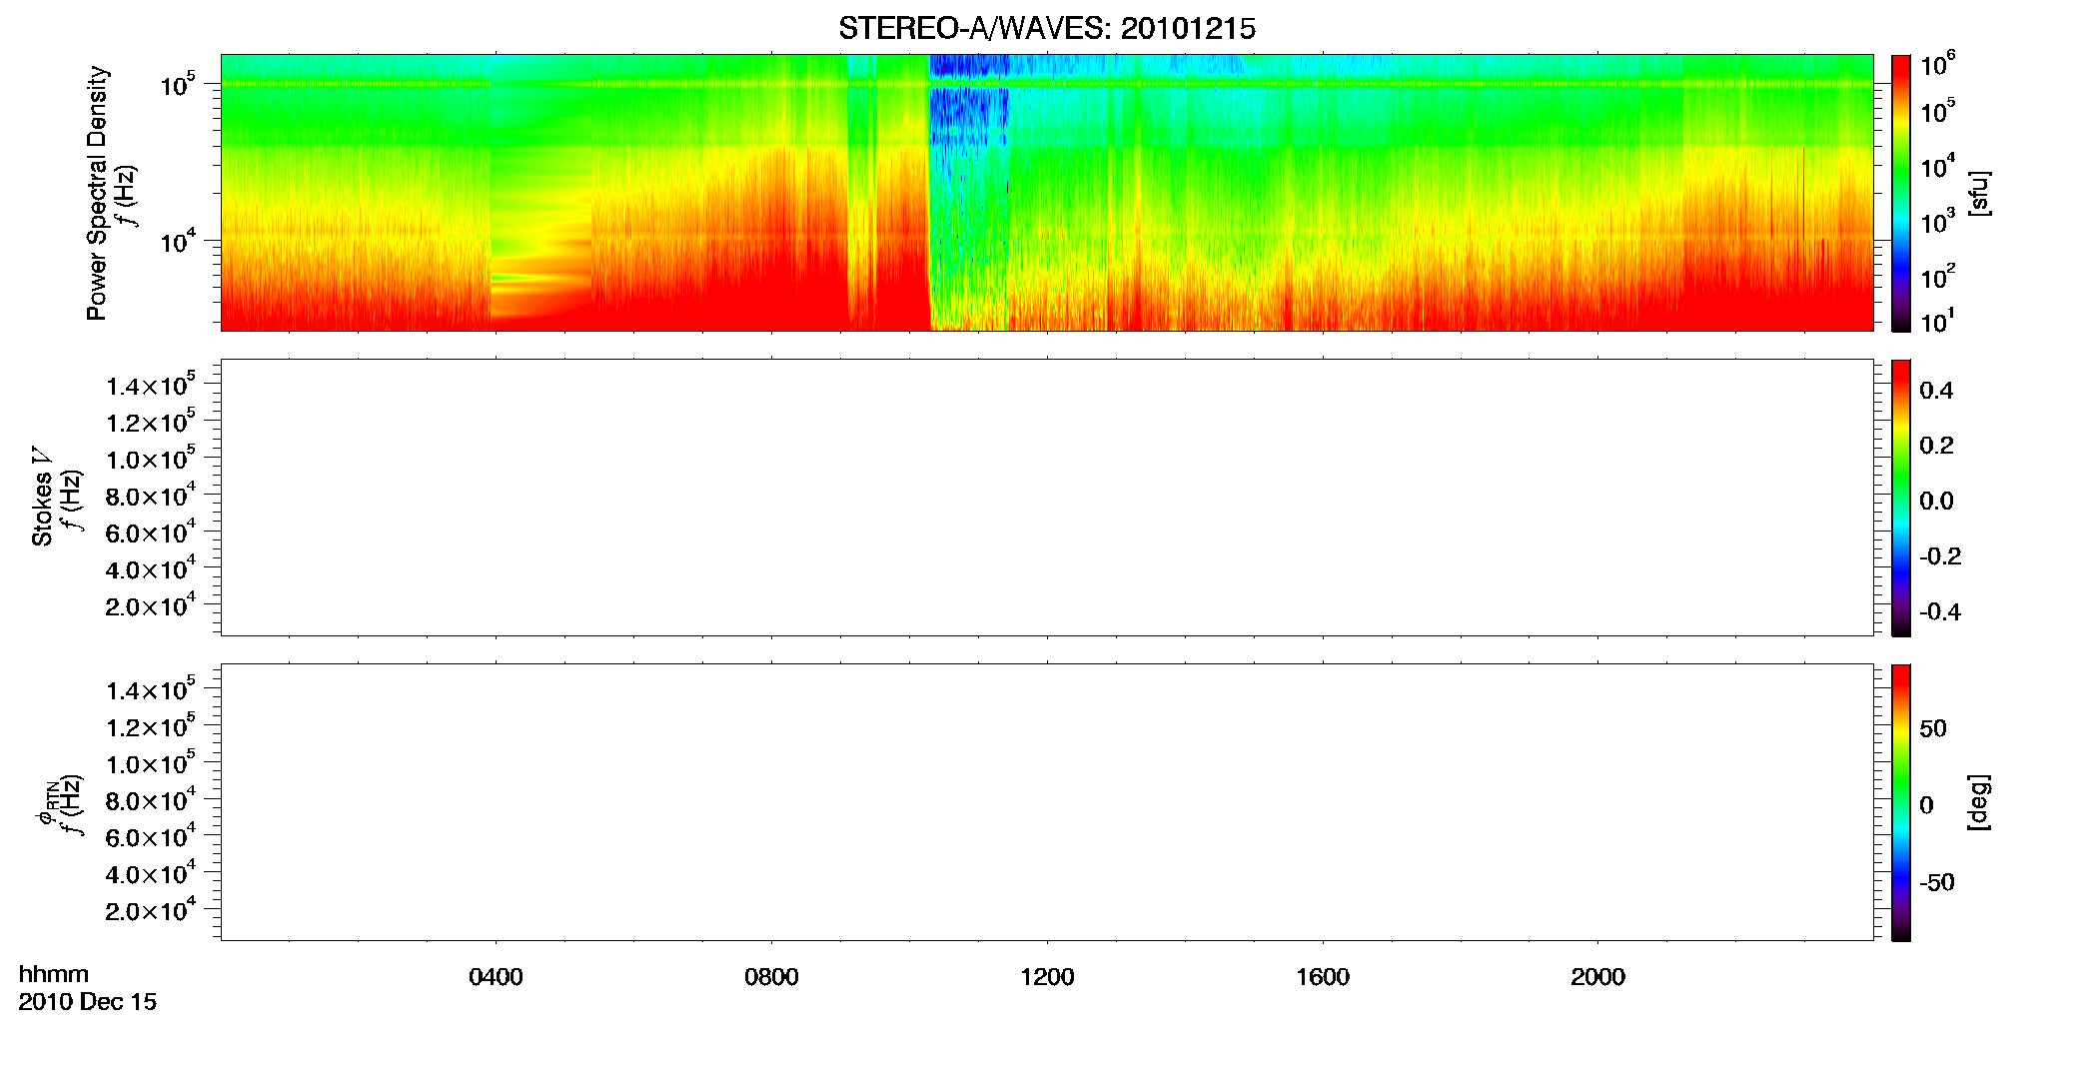The width and height of the screenshot is (2094, 1079).
Task: Click the phi RTN angle colorbar
Action: coord(1901,802)
